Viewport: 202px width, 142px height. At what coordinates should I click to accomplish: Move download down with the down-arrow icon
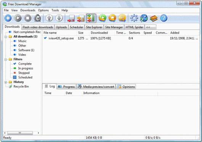coord(59,18)
